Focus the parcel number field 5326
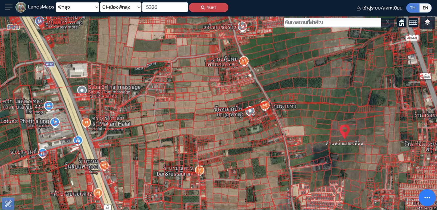 [x=165, y=7]
